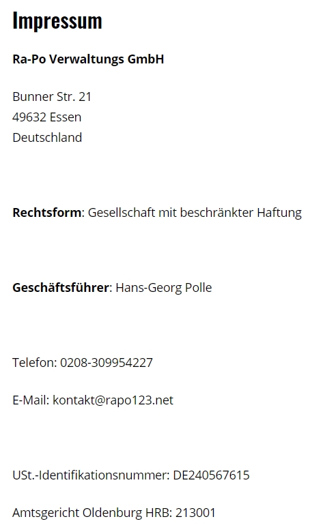Open the kontakt@rapo123.net email address

tap(113, 400)
